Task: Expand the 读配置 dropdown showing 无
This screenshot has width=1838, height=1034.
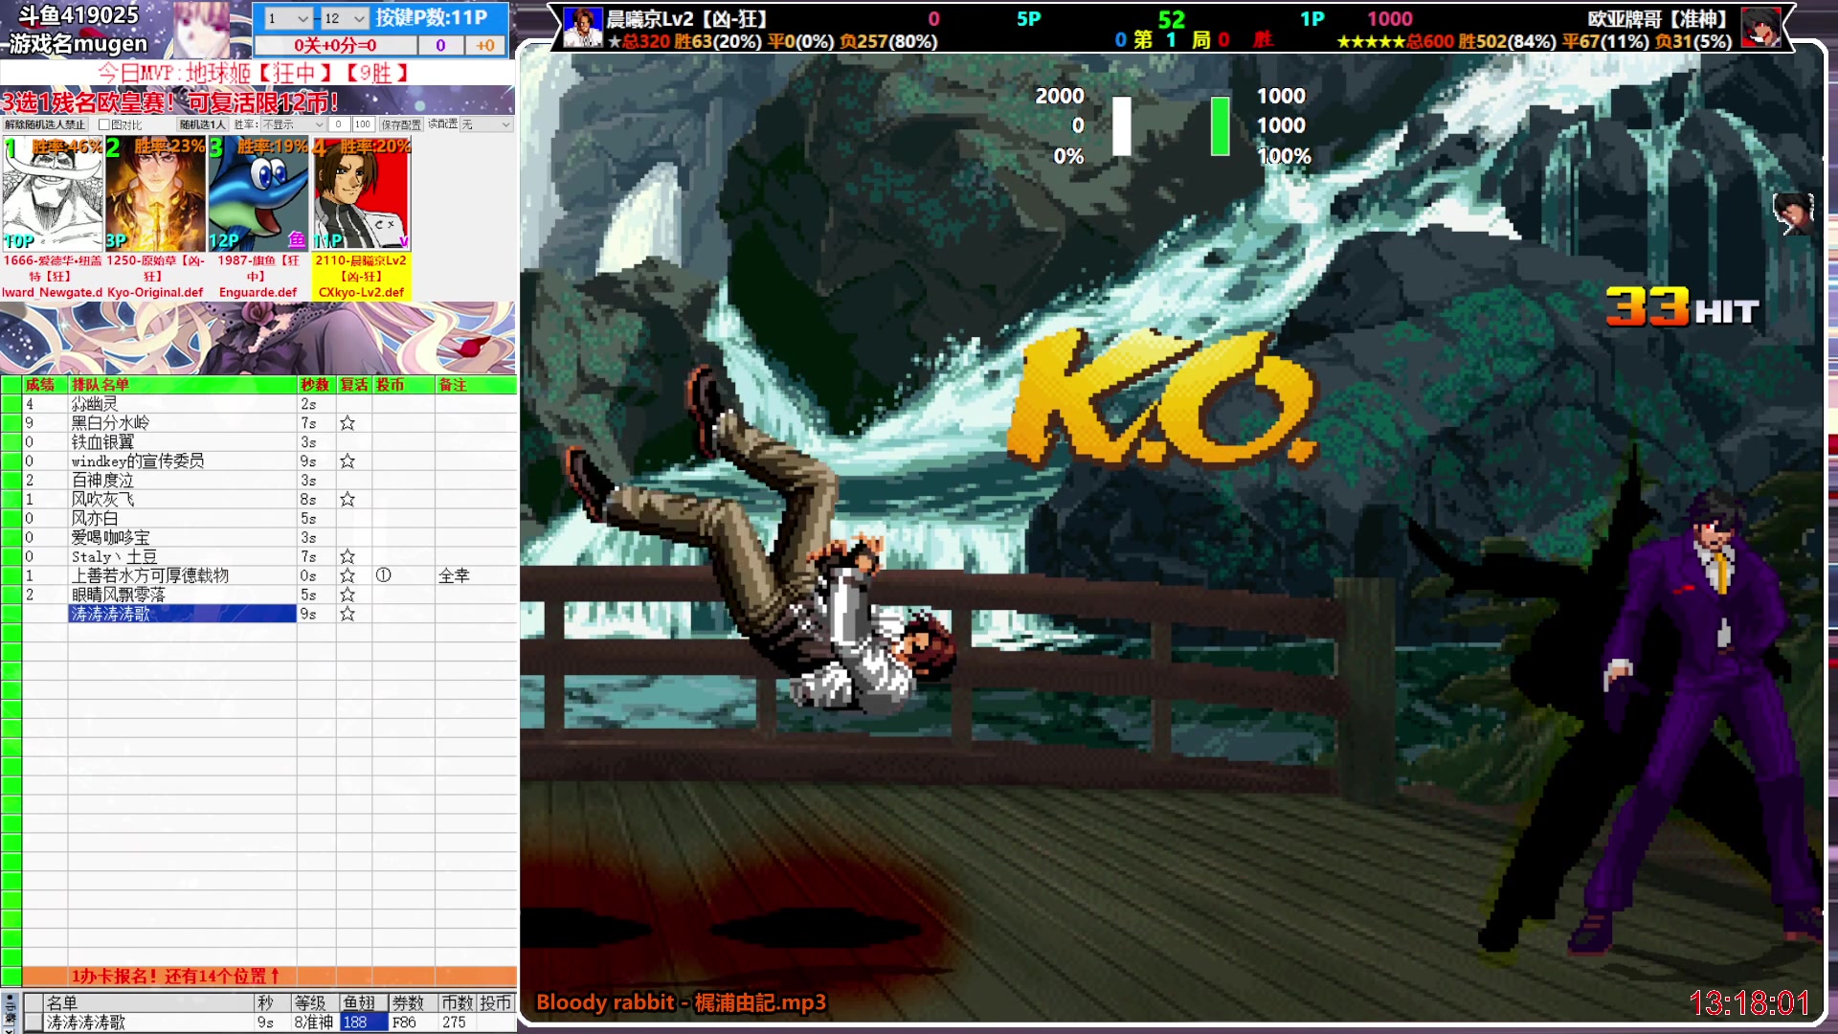Action: [x=486, y=124]
